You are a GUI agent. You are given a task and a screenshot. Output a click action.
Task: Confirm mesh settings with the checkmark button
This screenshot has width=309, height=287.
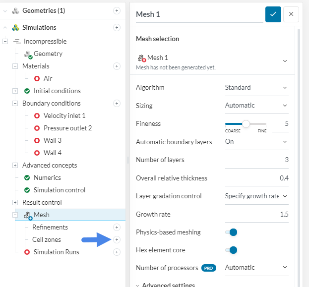[x=273, y=14]
